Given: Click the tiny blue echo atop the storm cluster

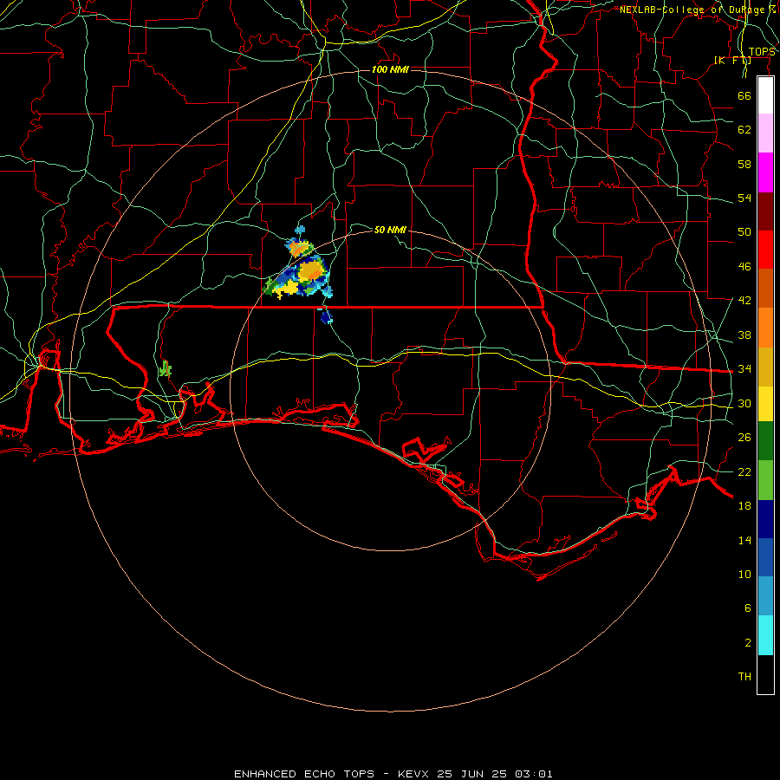Looking at the screenshot, I should click(300, 230).
